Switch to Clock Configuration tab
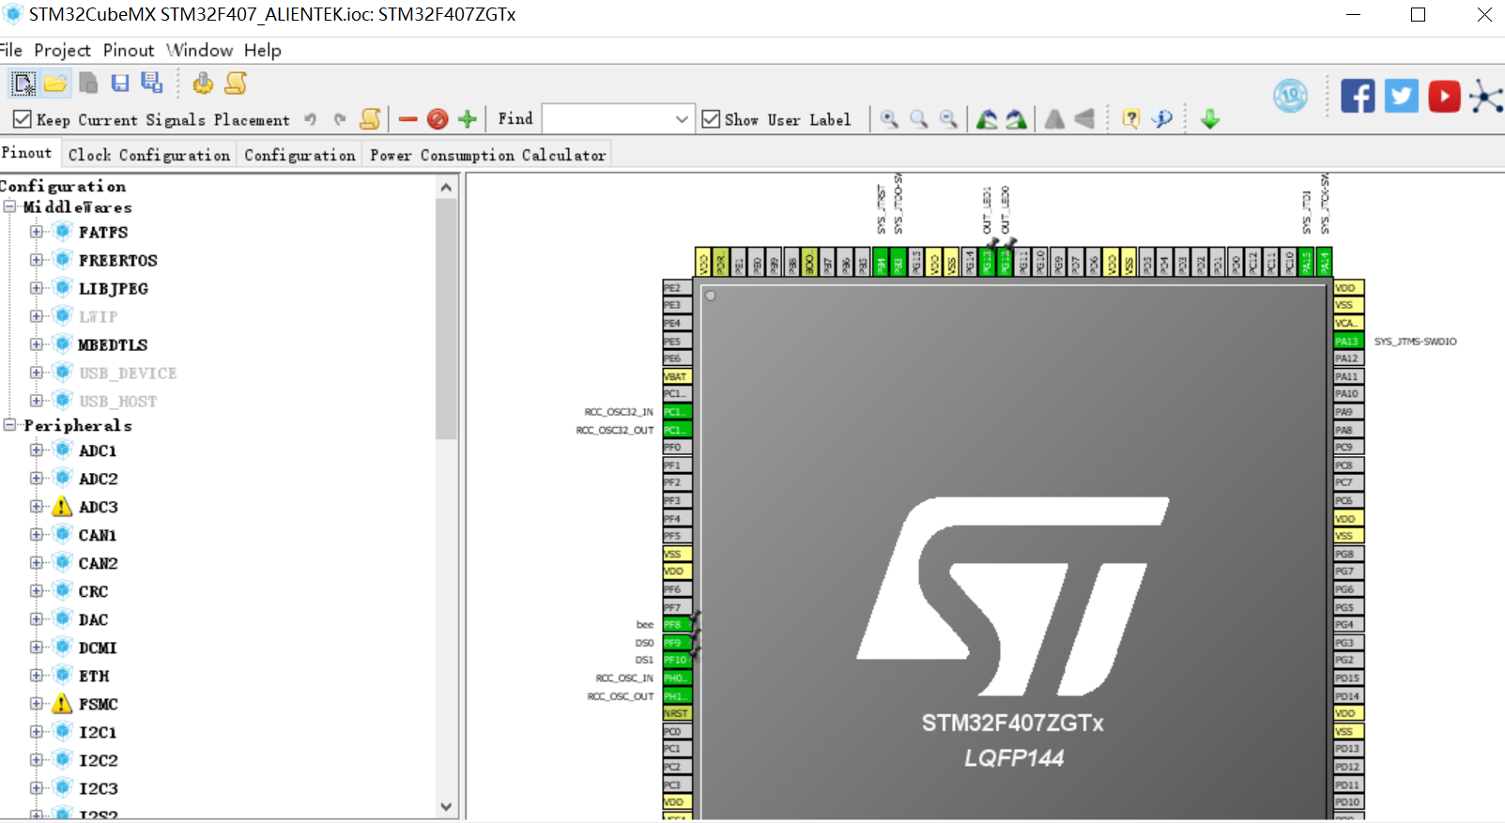 coord(149,155)
